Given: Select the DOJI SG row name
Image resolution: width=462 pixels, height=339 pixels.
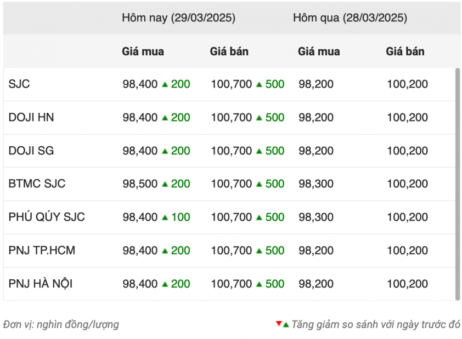Looking at the screenshot, I should (x=31, y=151).
